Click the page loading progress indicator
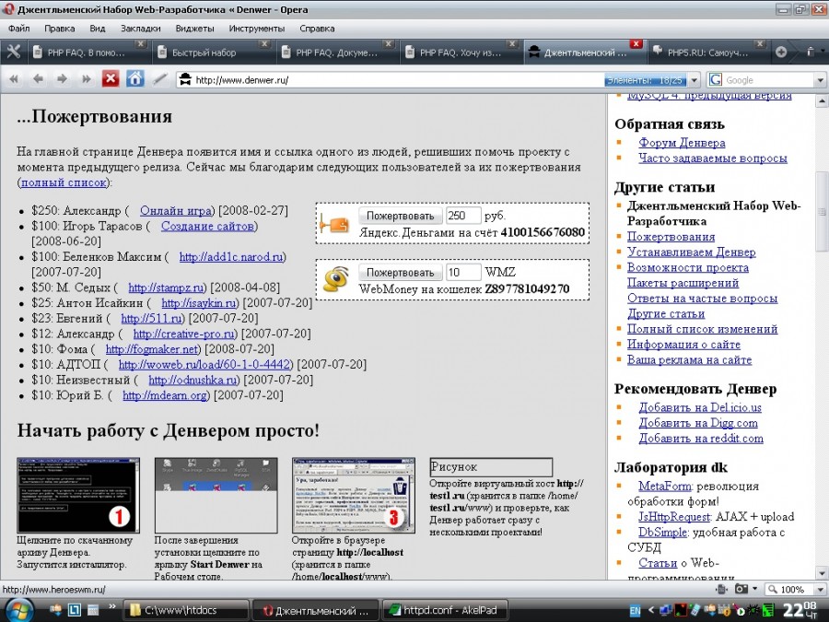 (645, 80)
